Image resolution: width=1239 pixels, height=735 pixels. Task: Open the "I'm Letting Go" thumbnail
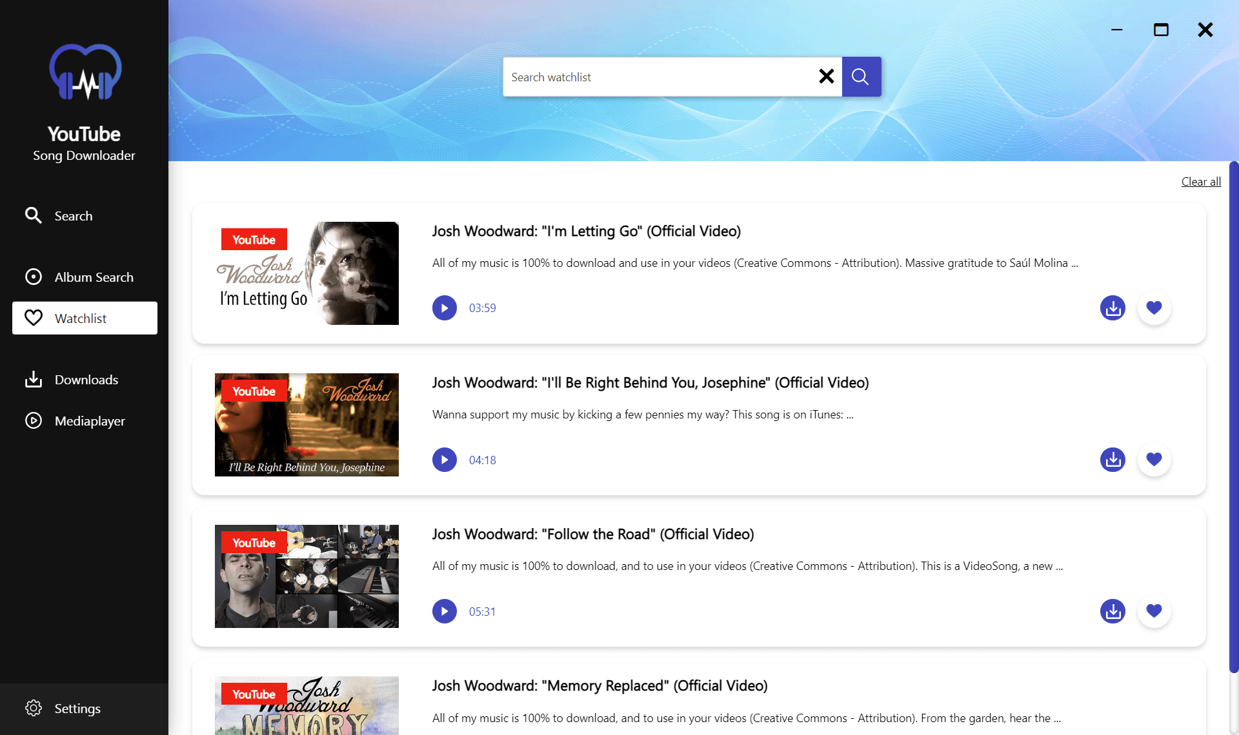click(x=307, y=273)
